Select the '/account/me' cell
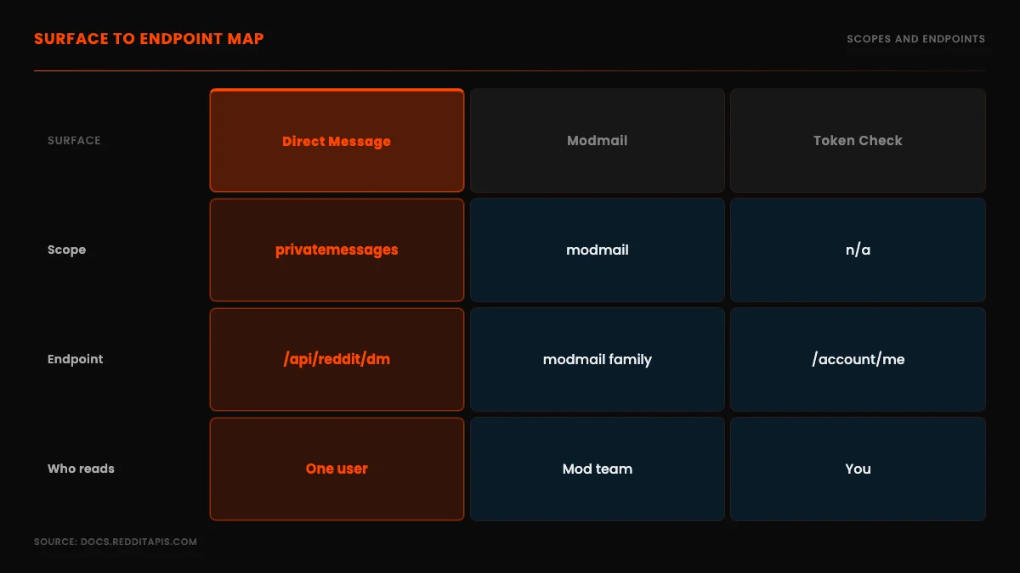The height and width of the screenshot is (573, 1020). 858,359
